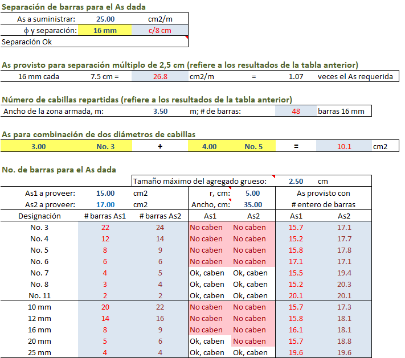Select the veces el As requerida text
Image resolution: width=405 pixels, height=358 pixels.
[x=355, y=77]
